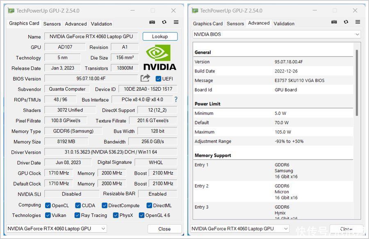
Task: Click the Lookup button
Action: tap(160, 36)
